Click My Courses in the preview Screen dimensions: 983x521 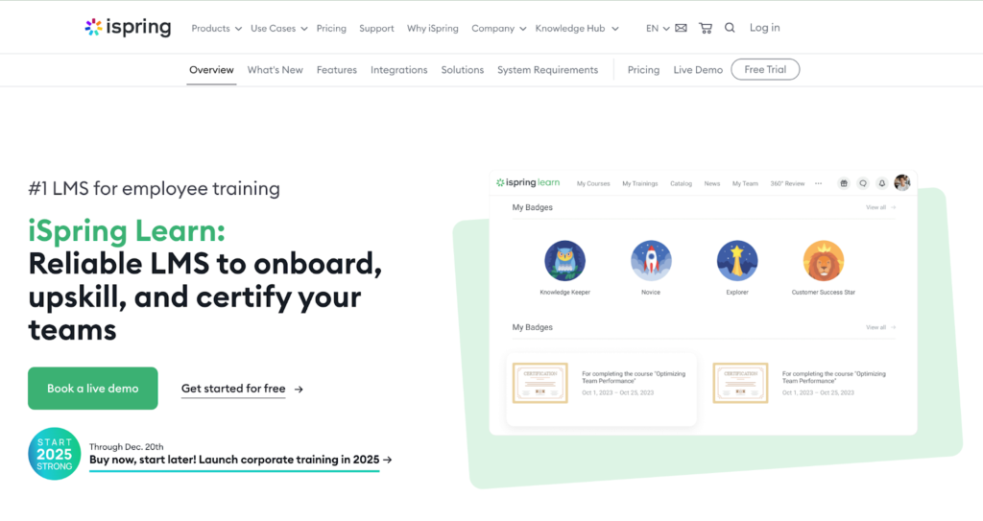click(x=593, y=183)
